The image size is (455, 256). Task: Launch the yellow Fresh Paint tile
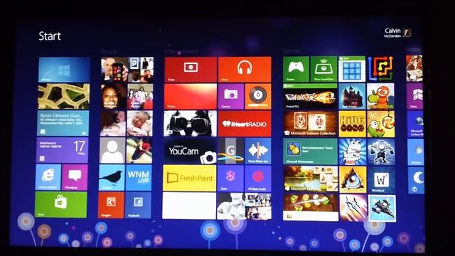(190, 178)
